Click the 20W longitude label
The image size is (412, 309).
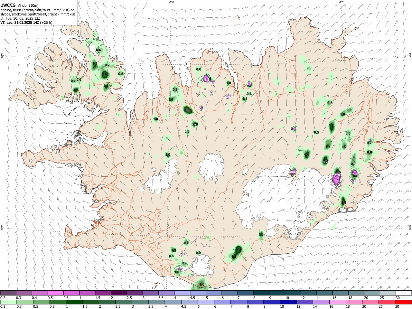click(x=171, y=2)
